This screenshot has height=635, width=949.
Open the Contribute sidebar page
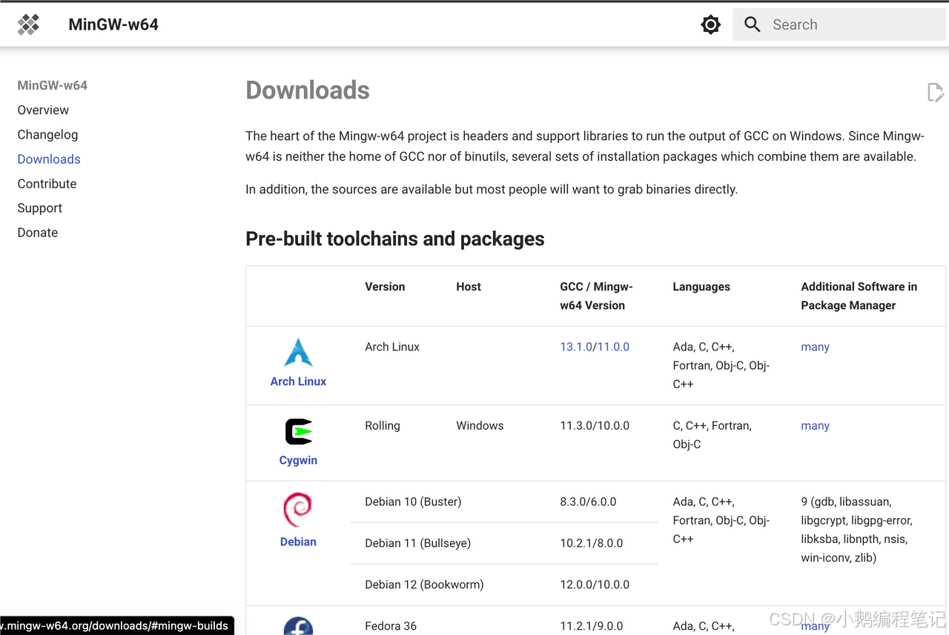(47, 183)
